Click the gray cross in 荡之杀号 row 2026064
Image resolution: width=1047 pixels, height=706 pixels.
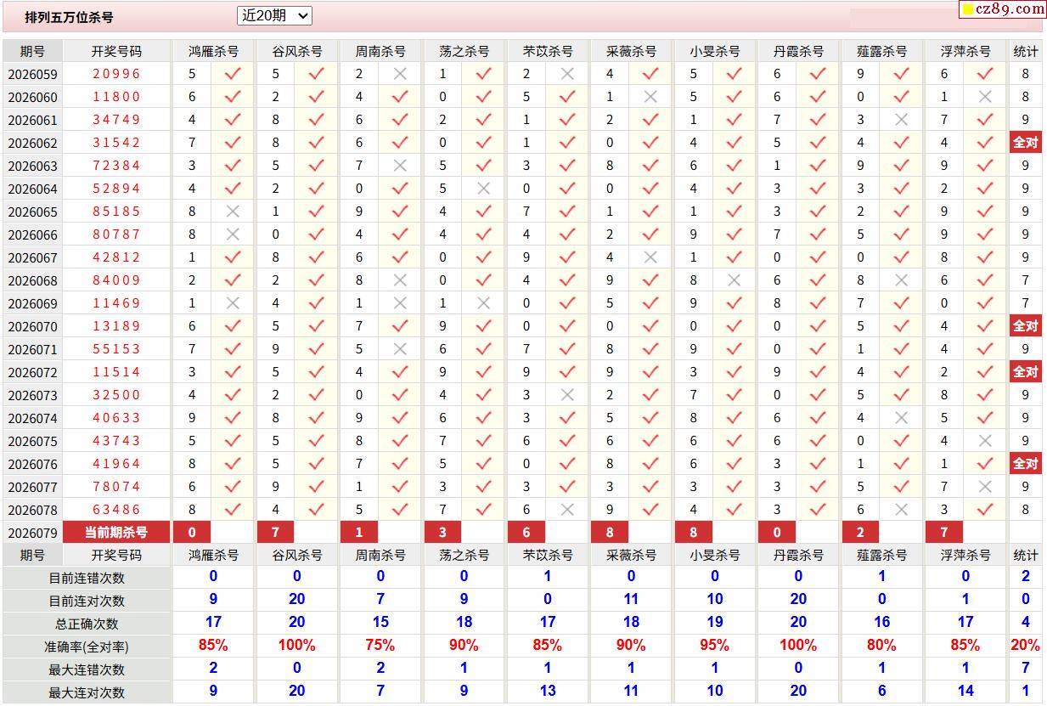[483, 189]
